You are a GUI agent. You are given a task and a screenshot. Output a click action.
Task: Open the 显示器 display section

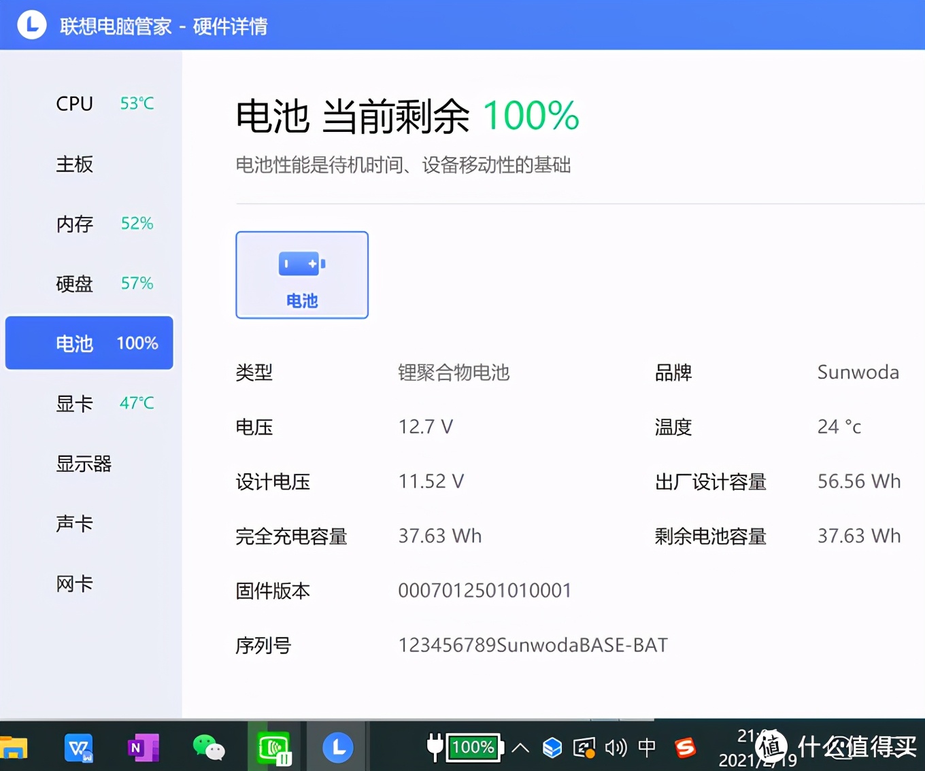coord(83,463)
